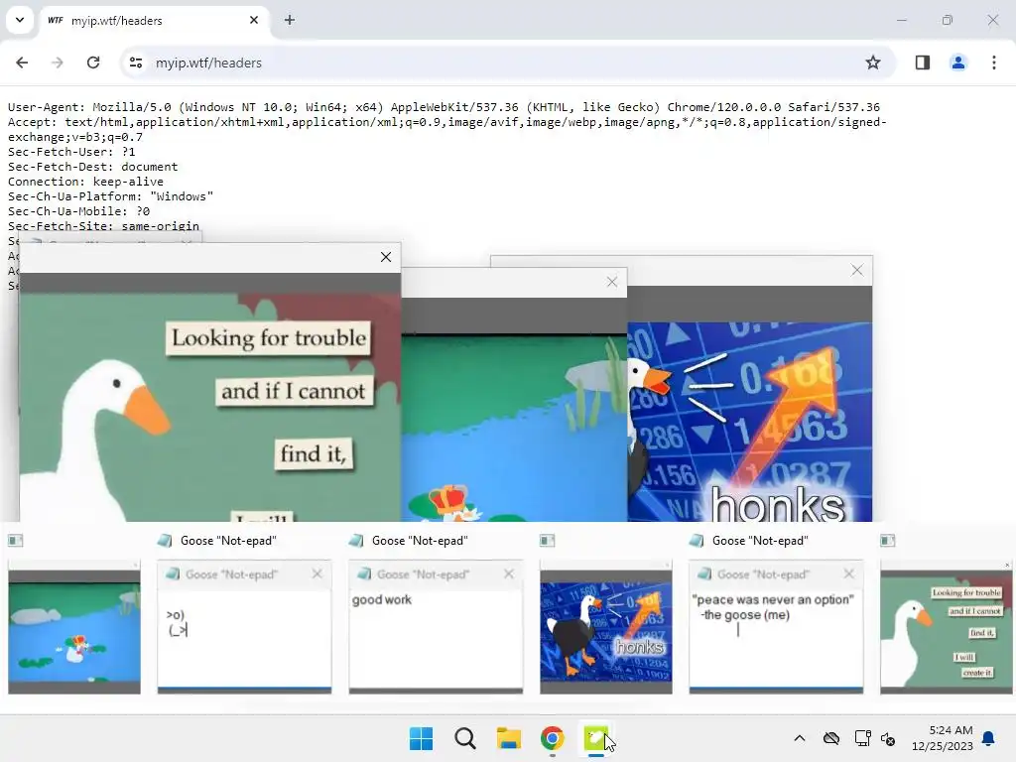Click the 'User-Agent' header line text

pos(444,107)
